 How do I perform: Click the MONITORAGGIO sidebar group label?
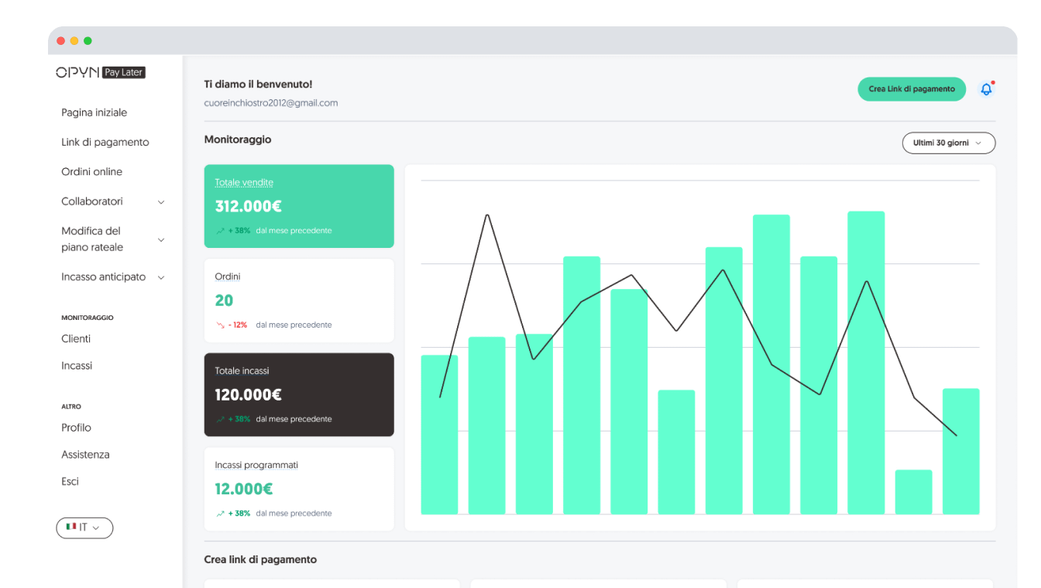(88, 318)
